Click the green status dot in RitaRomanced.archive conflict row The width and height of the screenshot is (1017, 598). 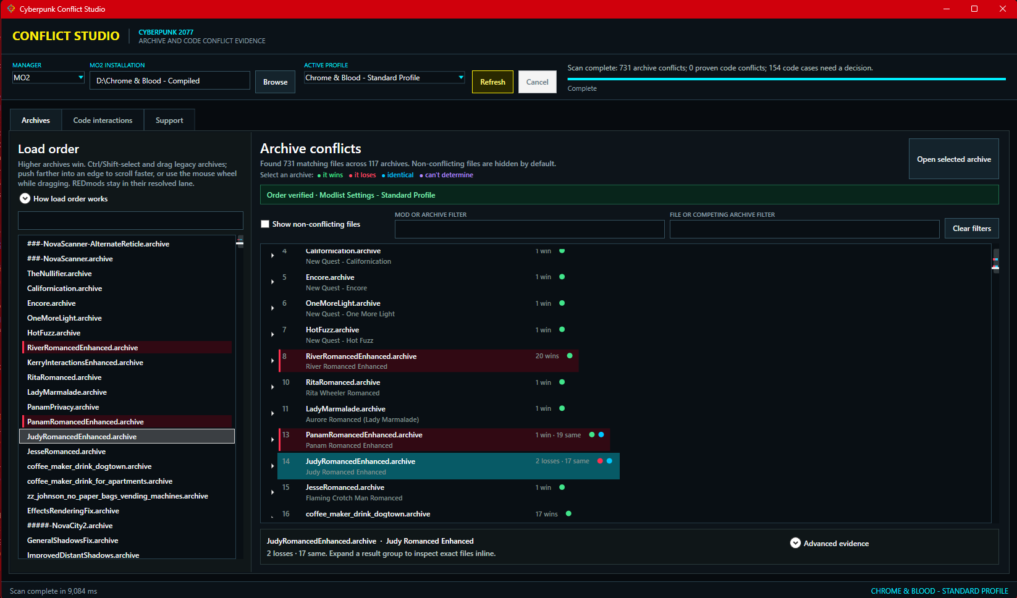pos(562,382)
